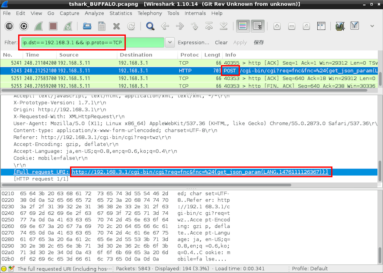
Task: Stop the running capture (red square)
Action: (53, 26)
